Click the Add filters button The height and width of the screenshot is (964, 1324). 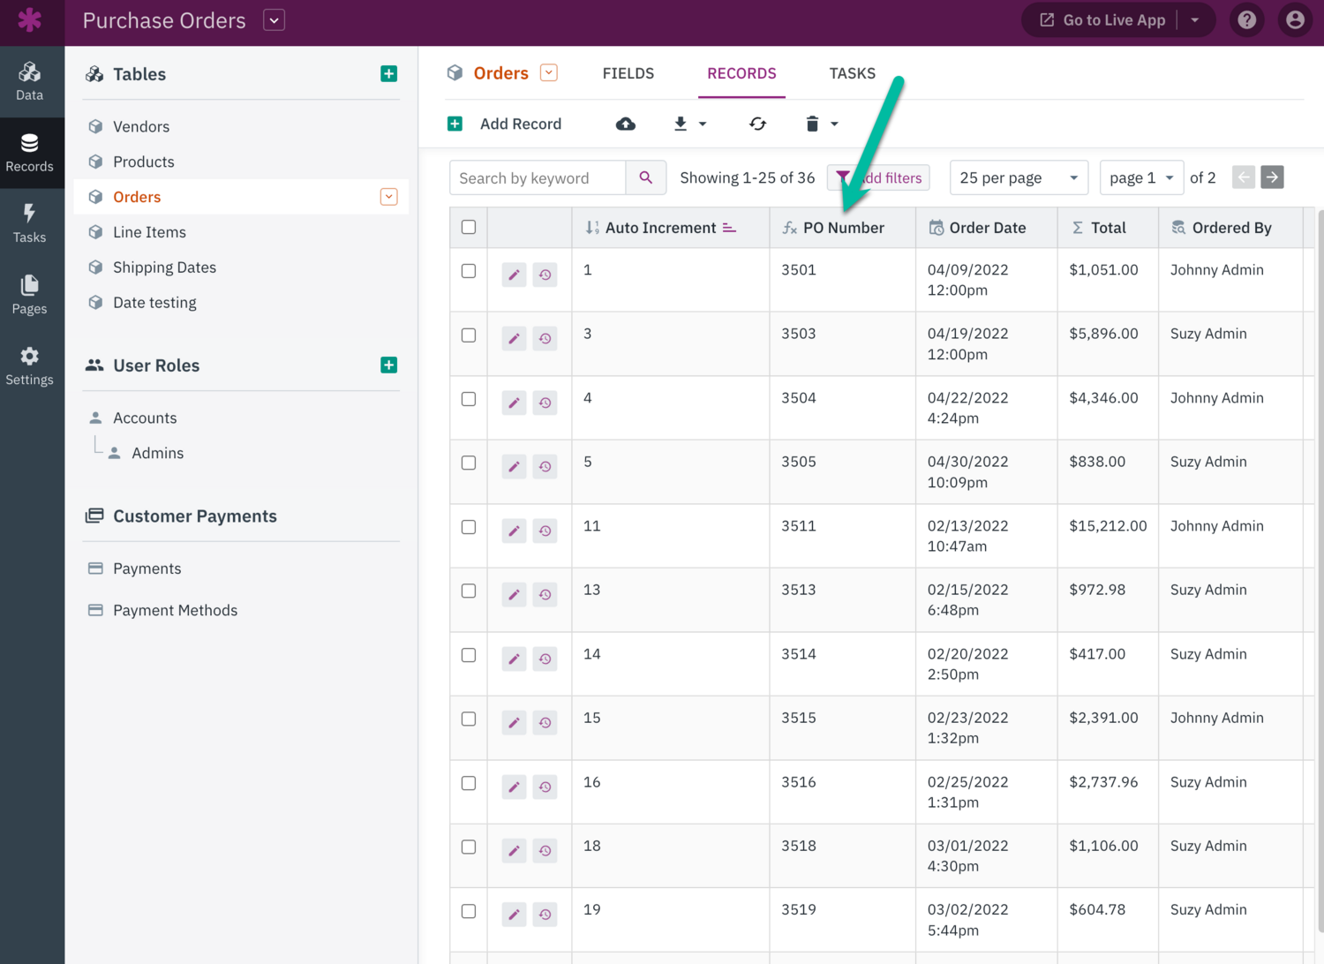click(x=879, y=177)
